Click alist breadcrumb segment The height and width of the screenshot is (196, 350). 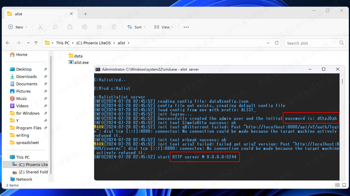tap(121, 43)
